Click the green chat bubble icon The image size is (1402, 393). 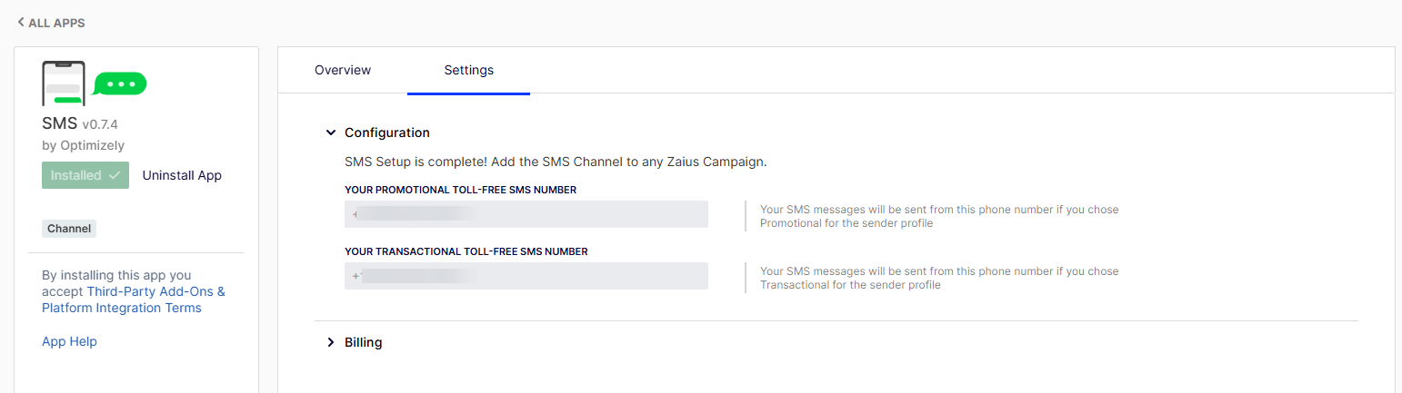(120, 84)
